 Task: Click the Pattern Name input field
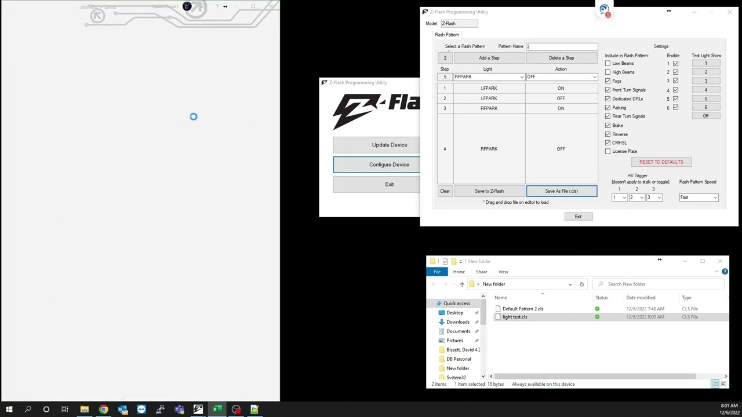(561, 46)
